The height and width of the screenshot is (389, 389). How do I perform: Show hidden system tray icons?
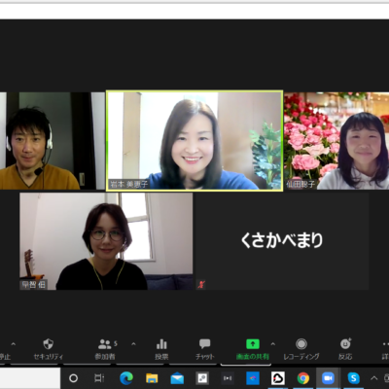pos(373,378)
